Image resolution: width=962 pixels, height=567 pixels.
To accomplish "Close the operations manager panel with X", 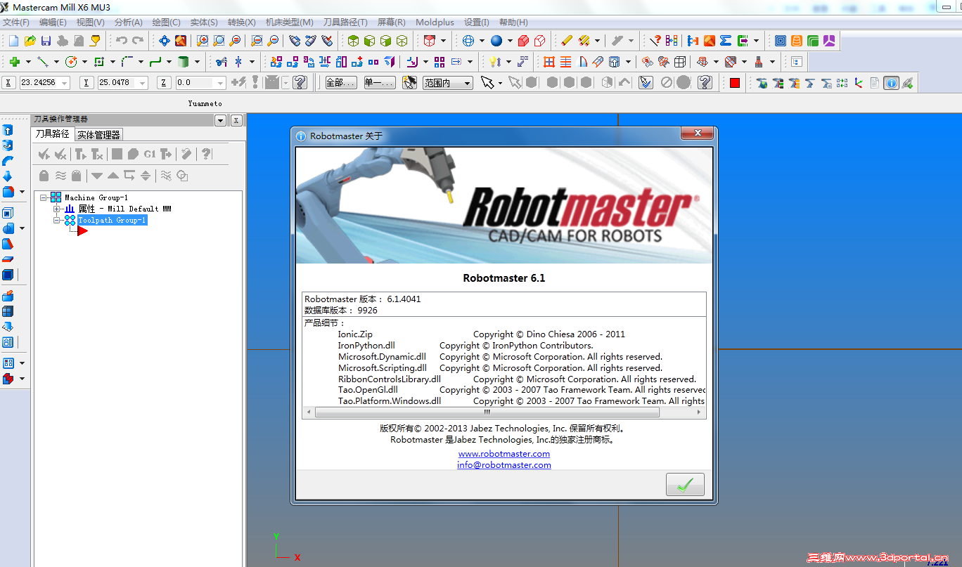I will (236, 120).
